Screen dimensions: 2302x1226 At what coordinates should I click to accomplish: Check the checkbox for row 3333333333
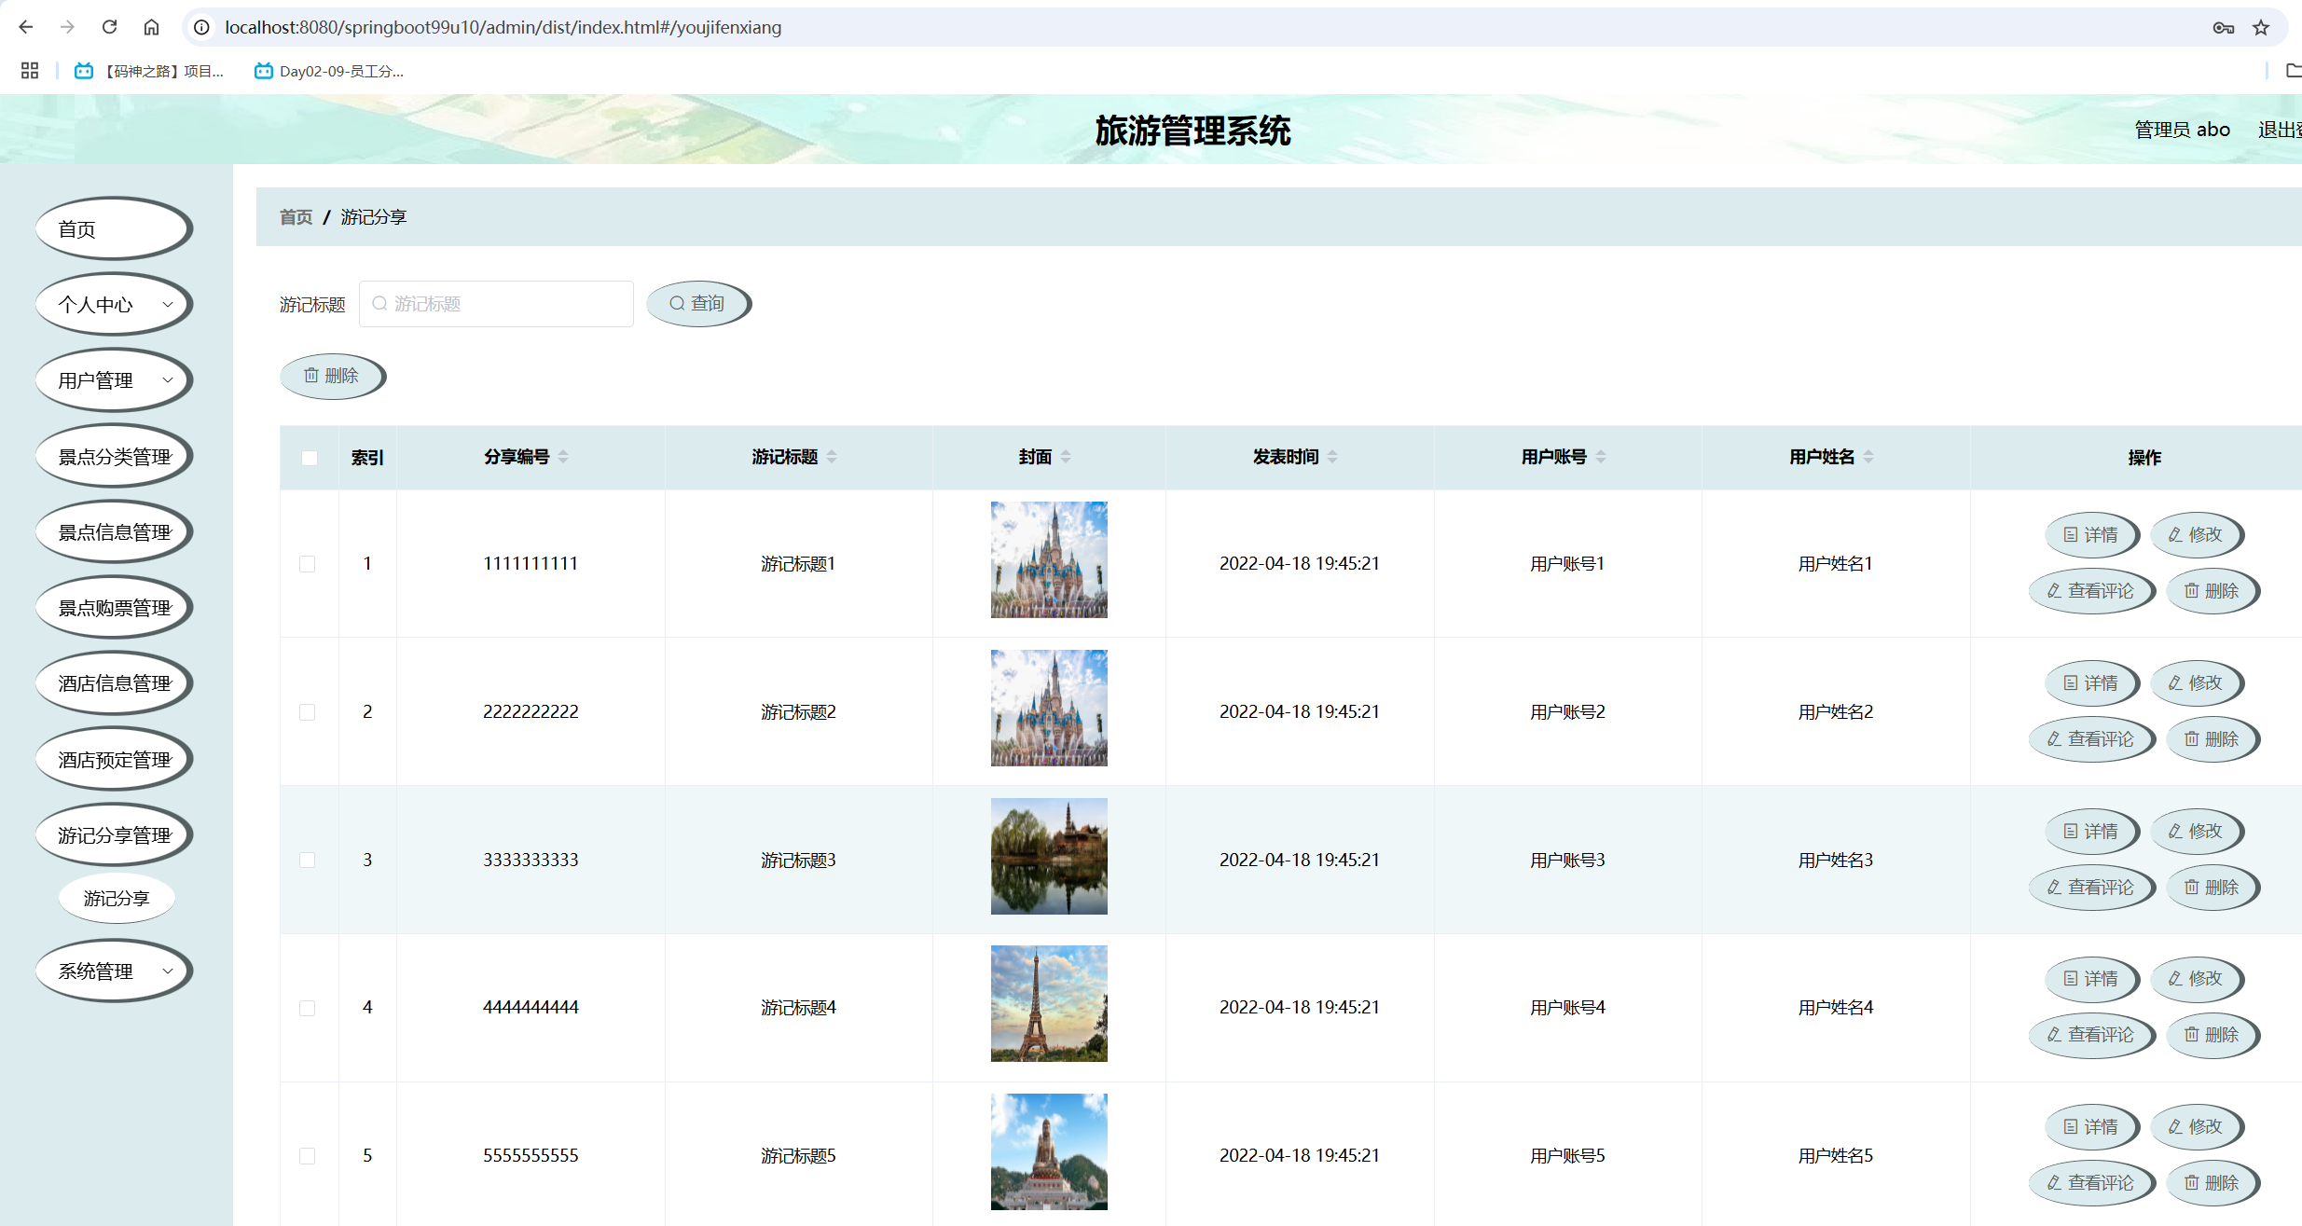[307, 860]
